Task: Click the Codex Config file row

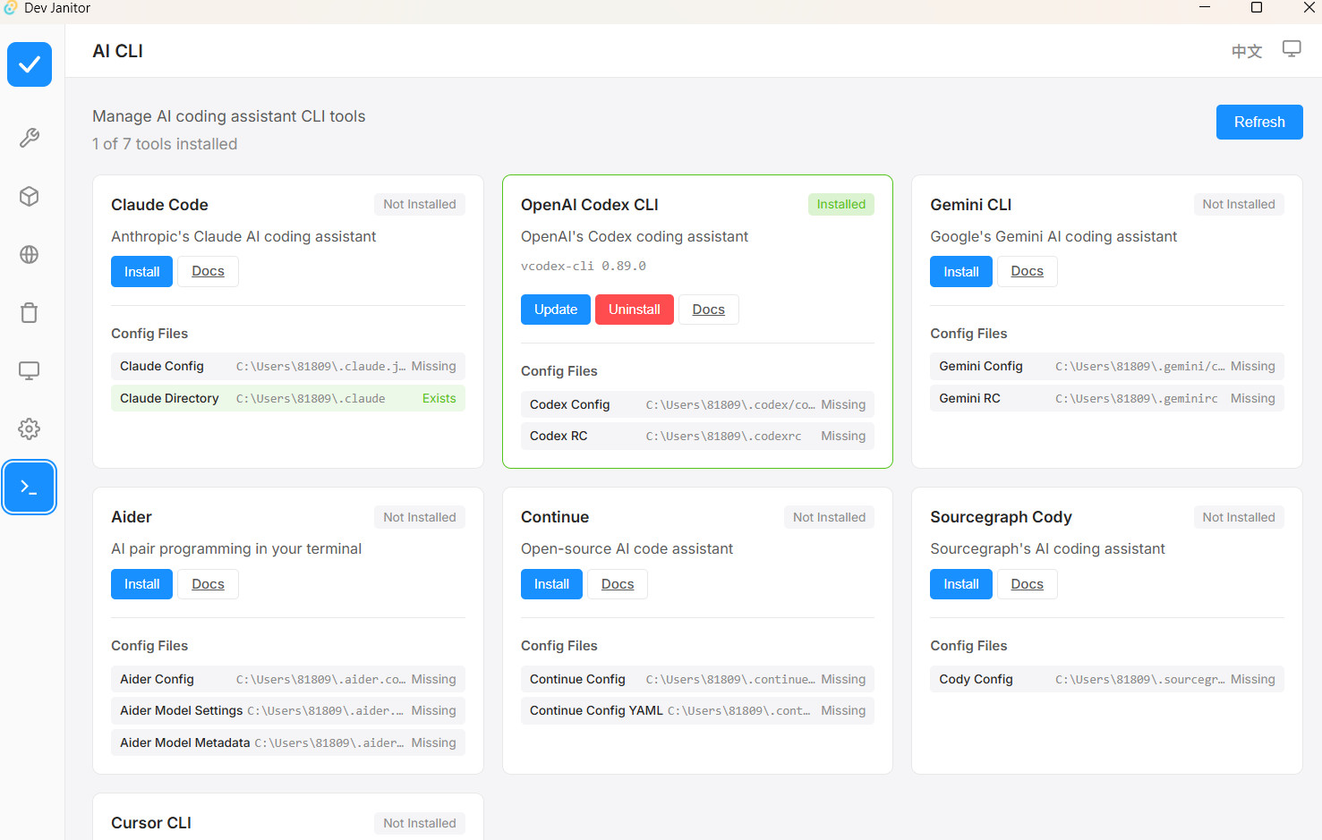Action: tap(697, 404)
